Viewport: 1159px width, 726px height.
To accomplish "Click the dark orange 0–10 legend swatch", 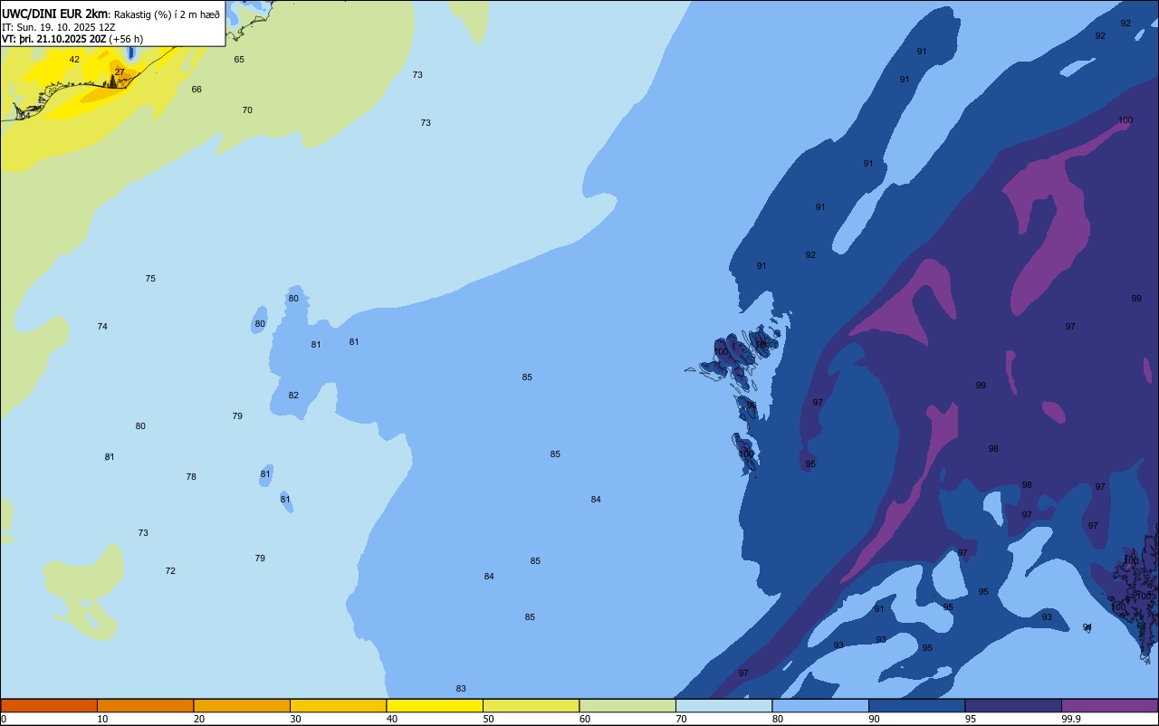I will tap(49, 705).
